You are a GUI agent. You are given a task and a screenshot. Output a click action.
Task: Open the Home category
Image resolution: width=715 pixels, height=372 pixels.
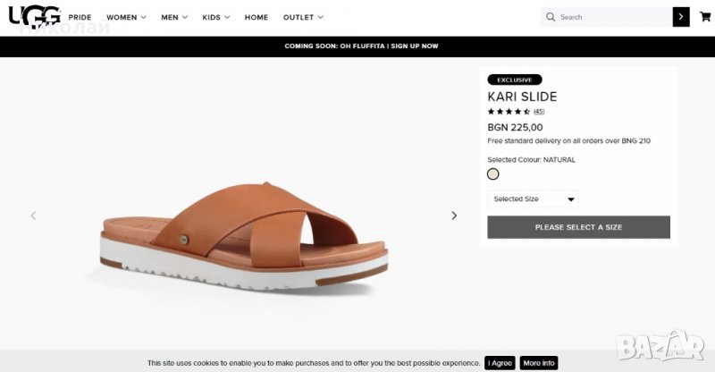click(257, 17)
